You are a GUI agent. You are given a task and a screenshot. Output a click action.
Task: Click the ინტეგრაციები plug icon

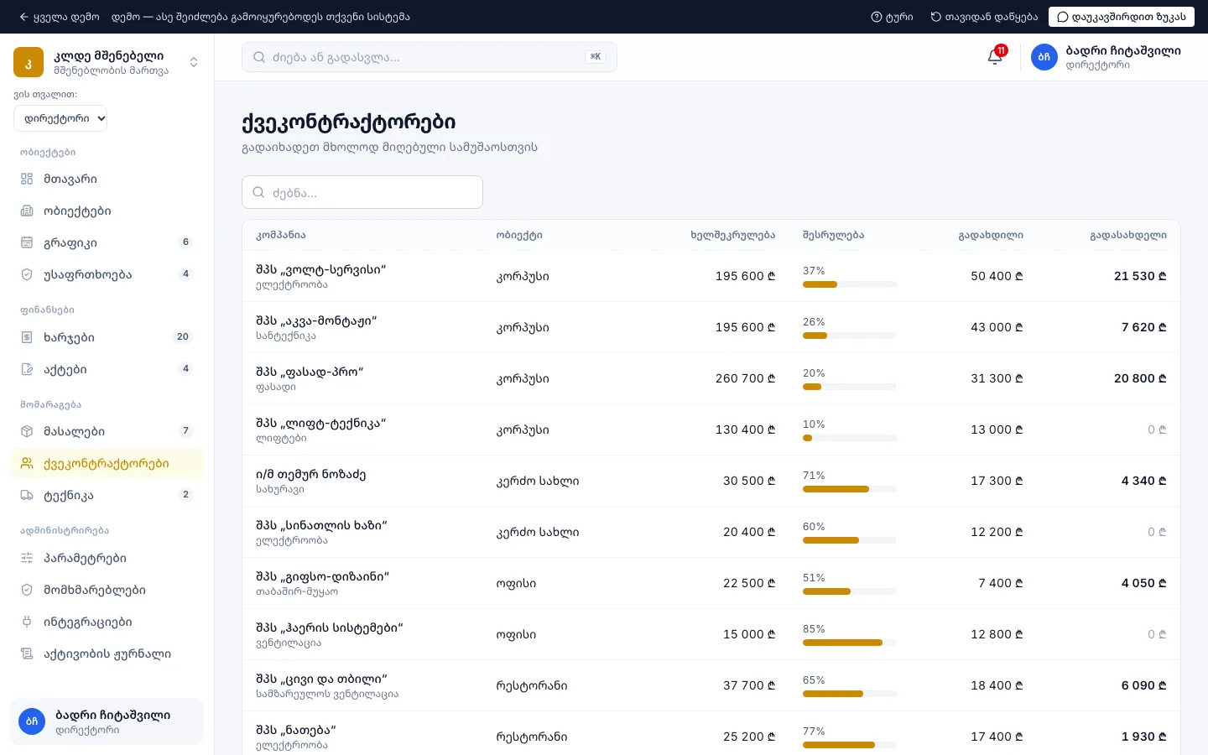tap(27, 622)
